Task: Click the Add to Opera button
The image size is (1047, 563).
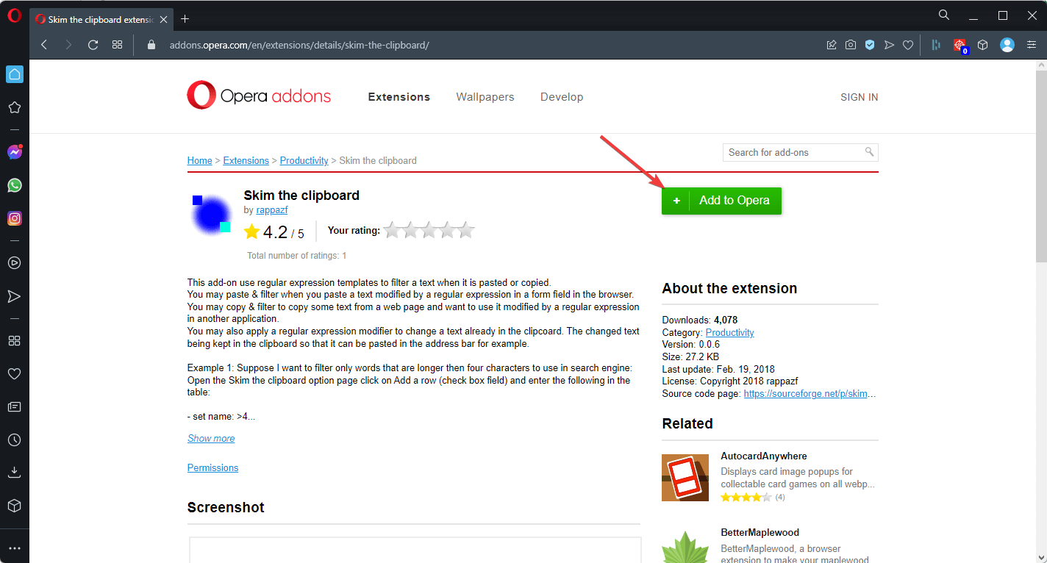Action: click(721, 201)
